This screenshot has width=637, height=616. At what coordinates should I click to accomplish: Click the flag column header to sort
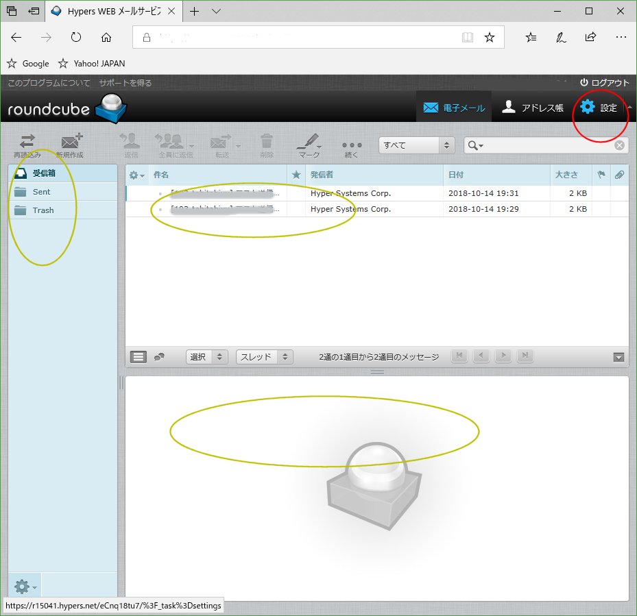[601, 175]
